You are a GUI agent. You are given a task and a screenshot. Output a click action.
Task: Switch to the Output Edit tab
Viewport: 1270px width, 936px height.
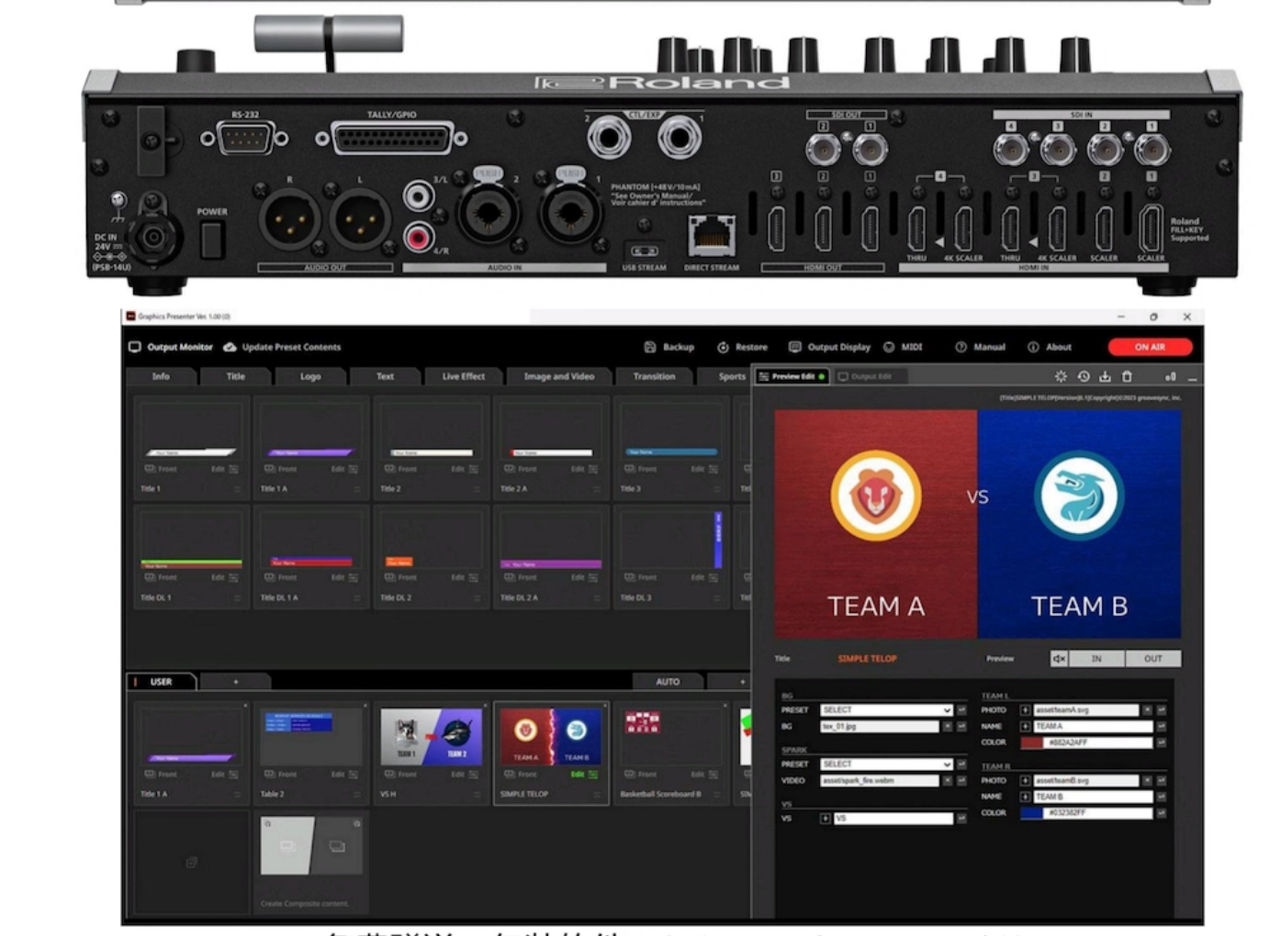pyautogui.click(x=866, y=376)
